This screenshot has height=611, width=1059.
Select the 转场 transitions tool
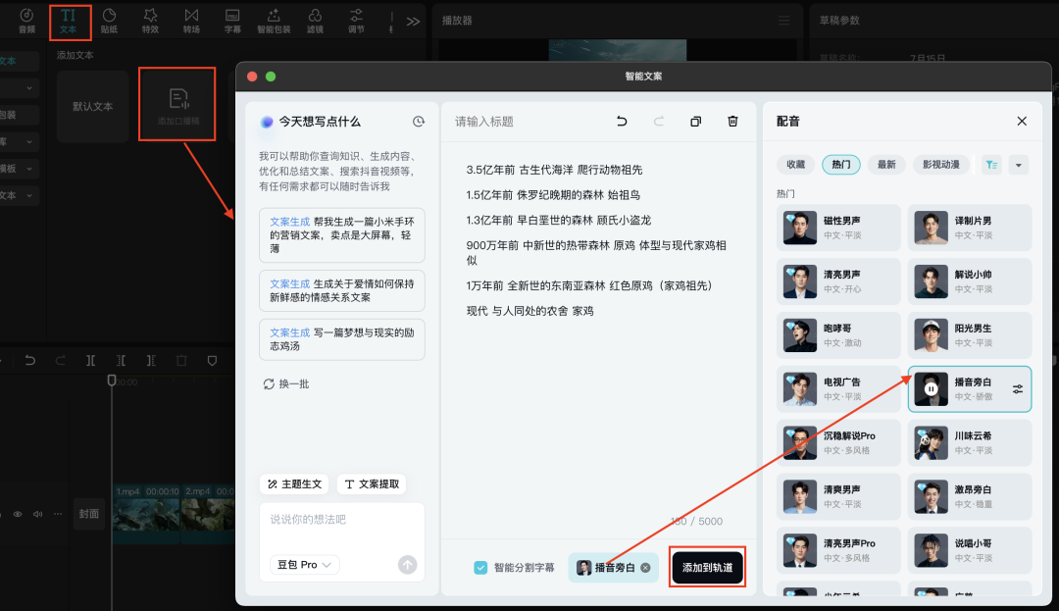pos(191,20)
